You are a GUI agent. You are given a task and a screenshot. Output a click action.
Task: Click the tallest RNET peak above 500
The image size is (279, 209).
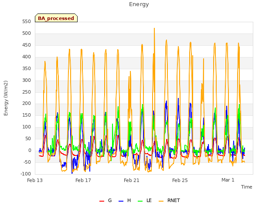pyautogui.click(x=154, y=28)
